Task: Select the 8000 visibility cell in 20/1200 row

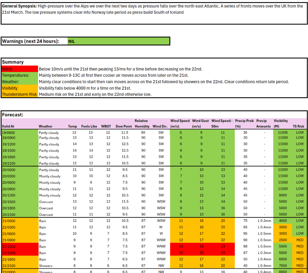Action: (283, 195)
